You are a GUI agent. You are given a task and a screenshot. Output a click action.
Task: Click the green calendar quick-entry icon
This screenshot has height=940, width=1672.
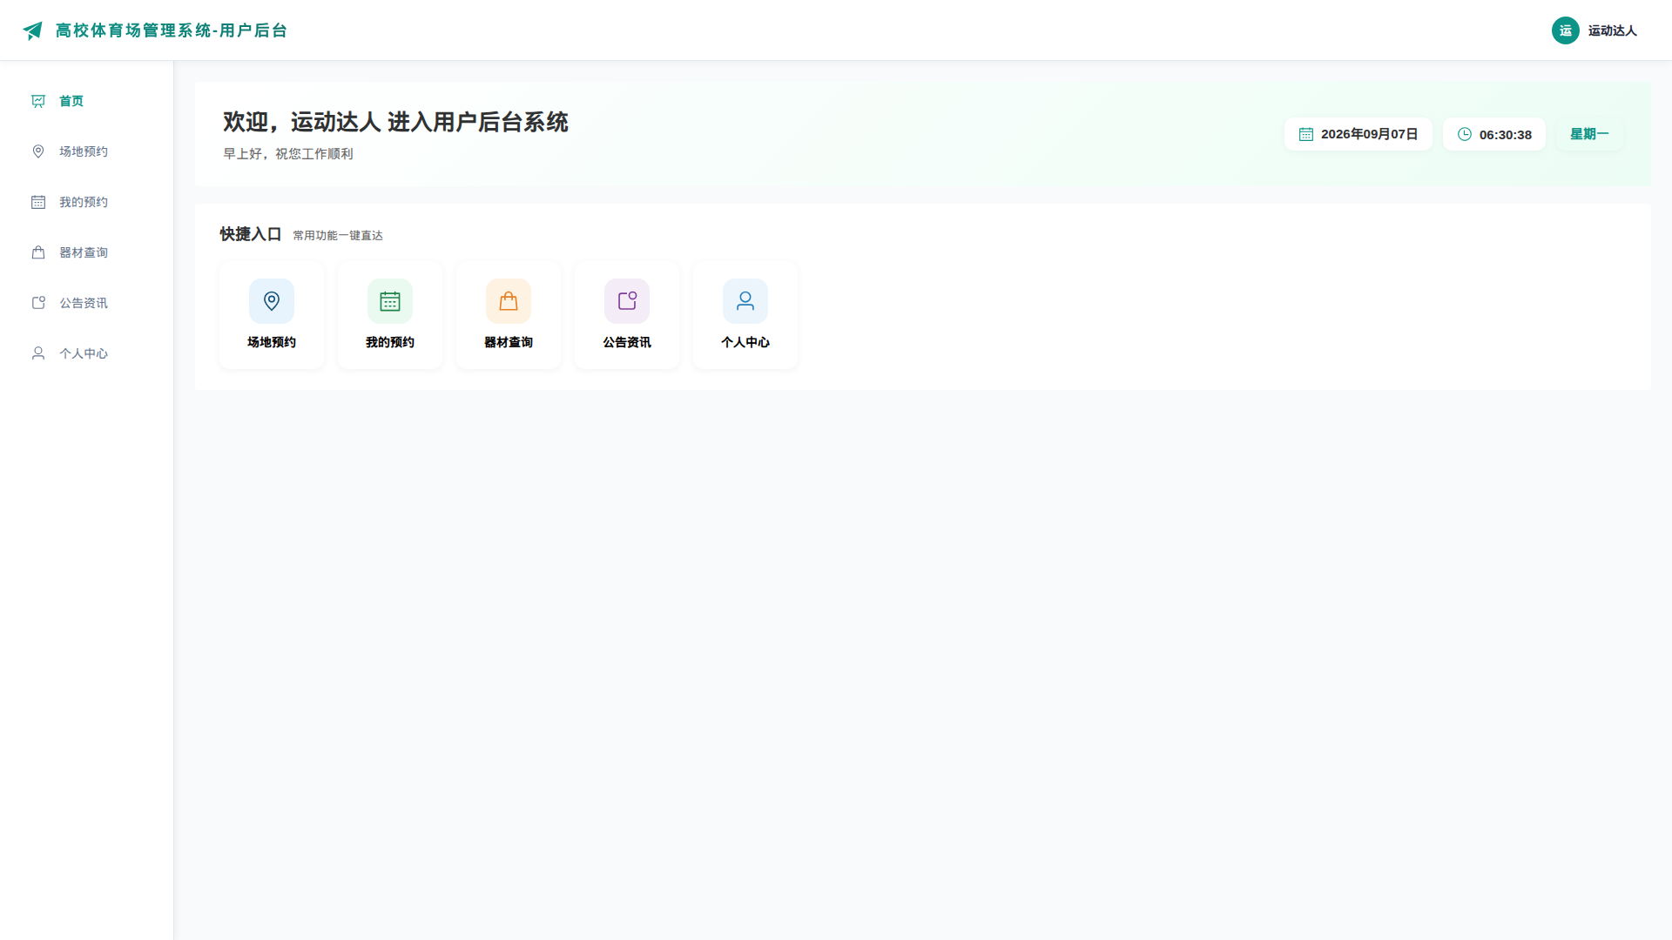390,301
